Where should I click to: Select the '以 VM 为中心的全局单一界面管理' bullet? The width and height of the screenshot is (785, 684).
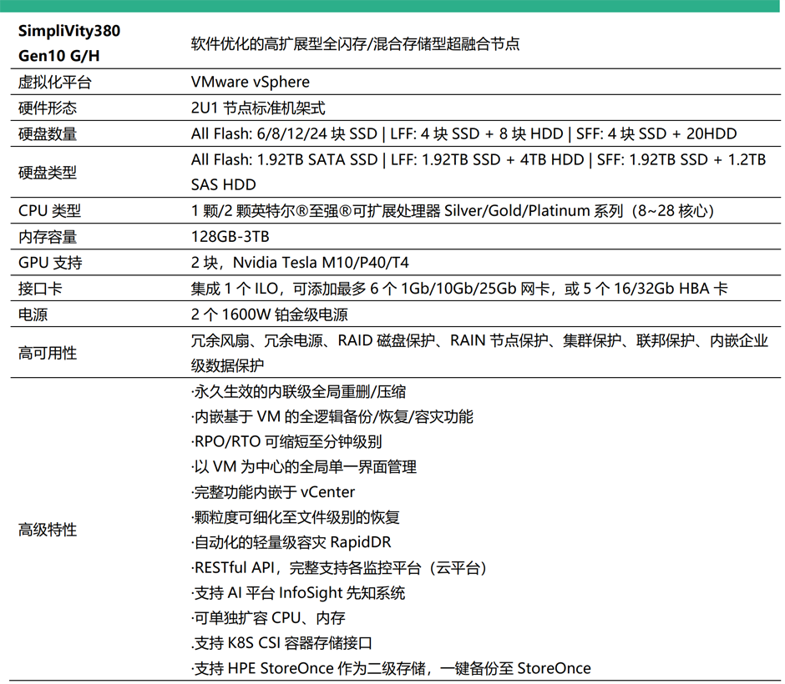click(x=304, y=467)
